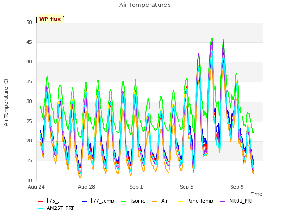Click the li77_temp blue legend swatch
Image resolution: width=290 pixels, height=217 pixels.
click(84, 202)
